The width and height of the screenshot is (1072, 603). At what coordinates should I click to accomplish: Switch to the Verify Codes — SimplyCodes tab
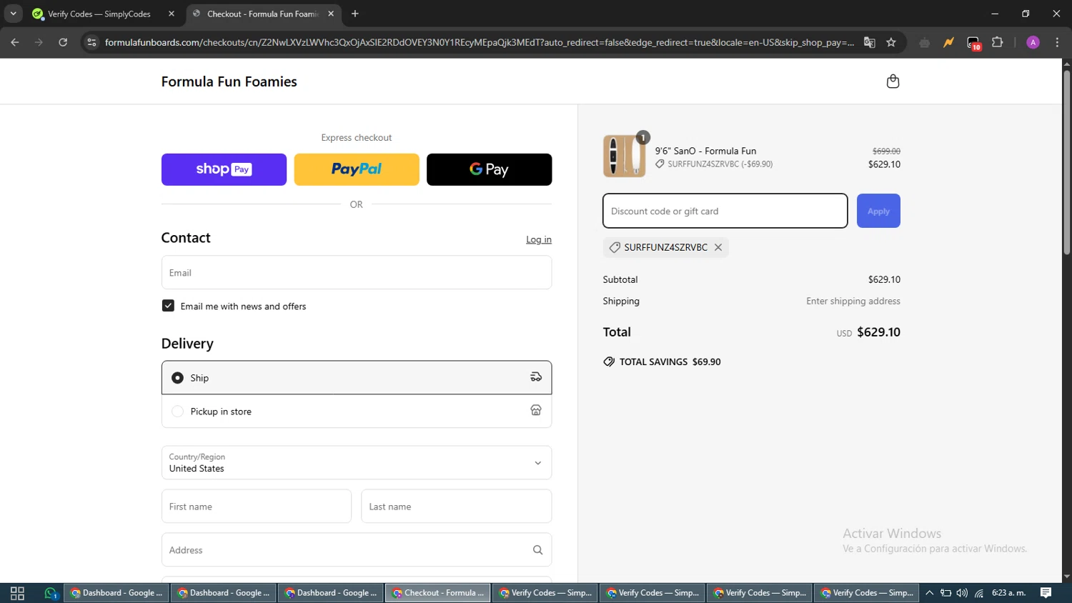(104, 14)
